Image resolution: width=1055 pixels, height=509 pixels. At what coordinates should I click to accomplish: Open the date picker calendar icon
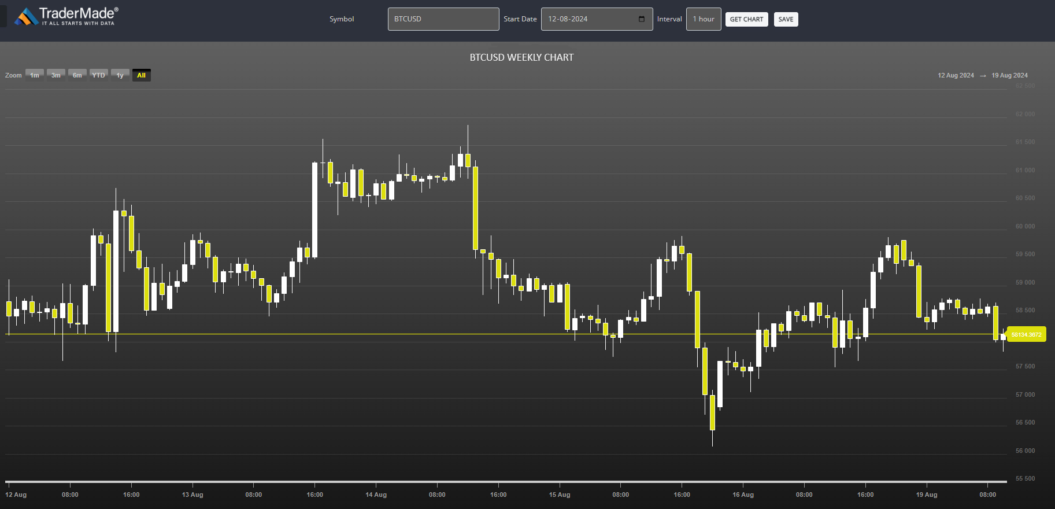point(642,19)
